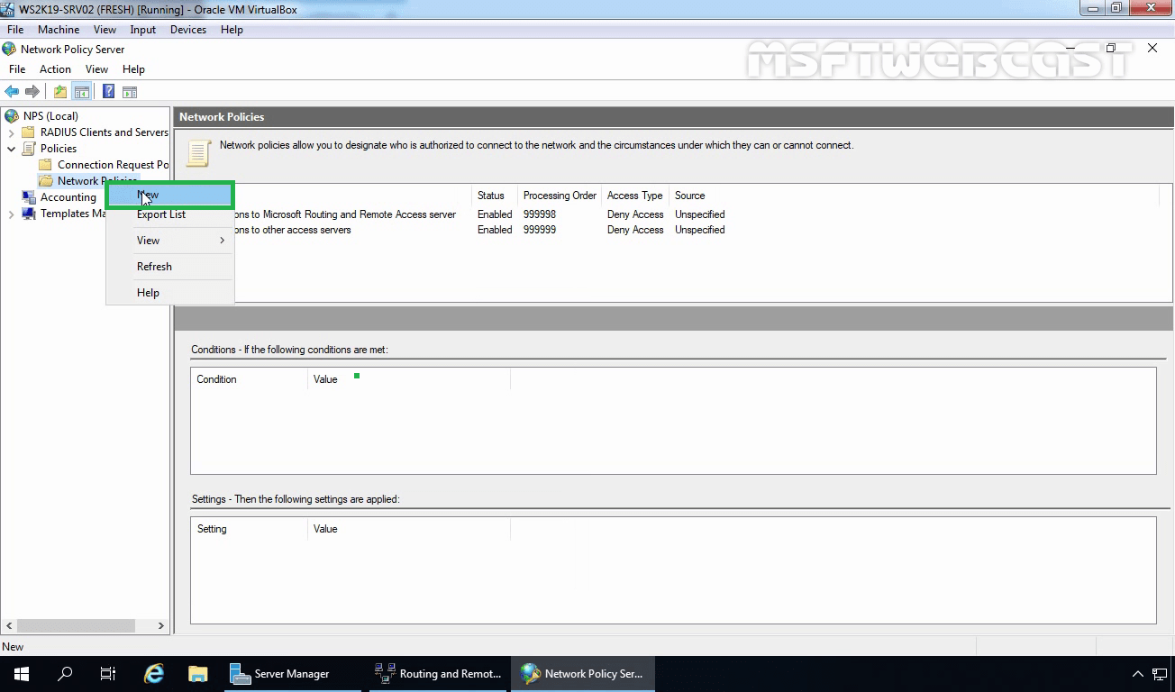Click the Connection Request Policies folder icon

coord(46,165)
